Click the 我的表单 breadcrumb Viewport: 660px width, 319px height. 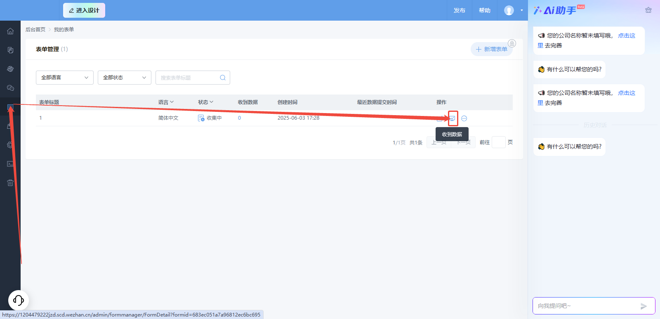click(x=64, y=30)
